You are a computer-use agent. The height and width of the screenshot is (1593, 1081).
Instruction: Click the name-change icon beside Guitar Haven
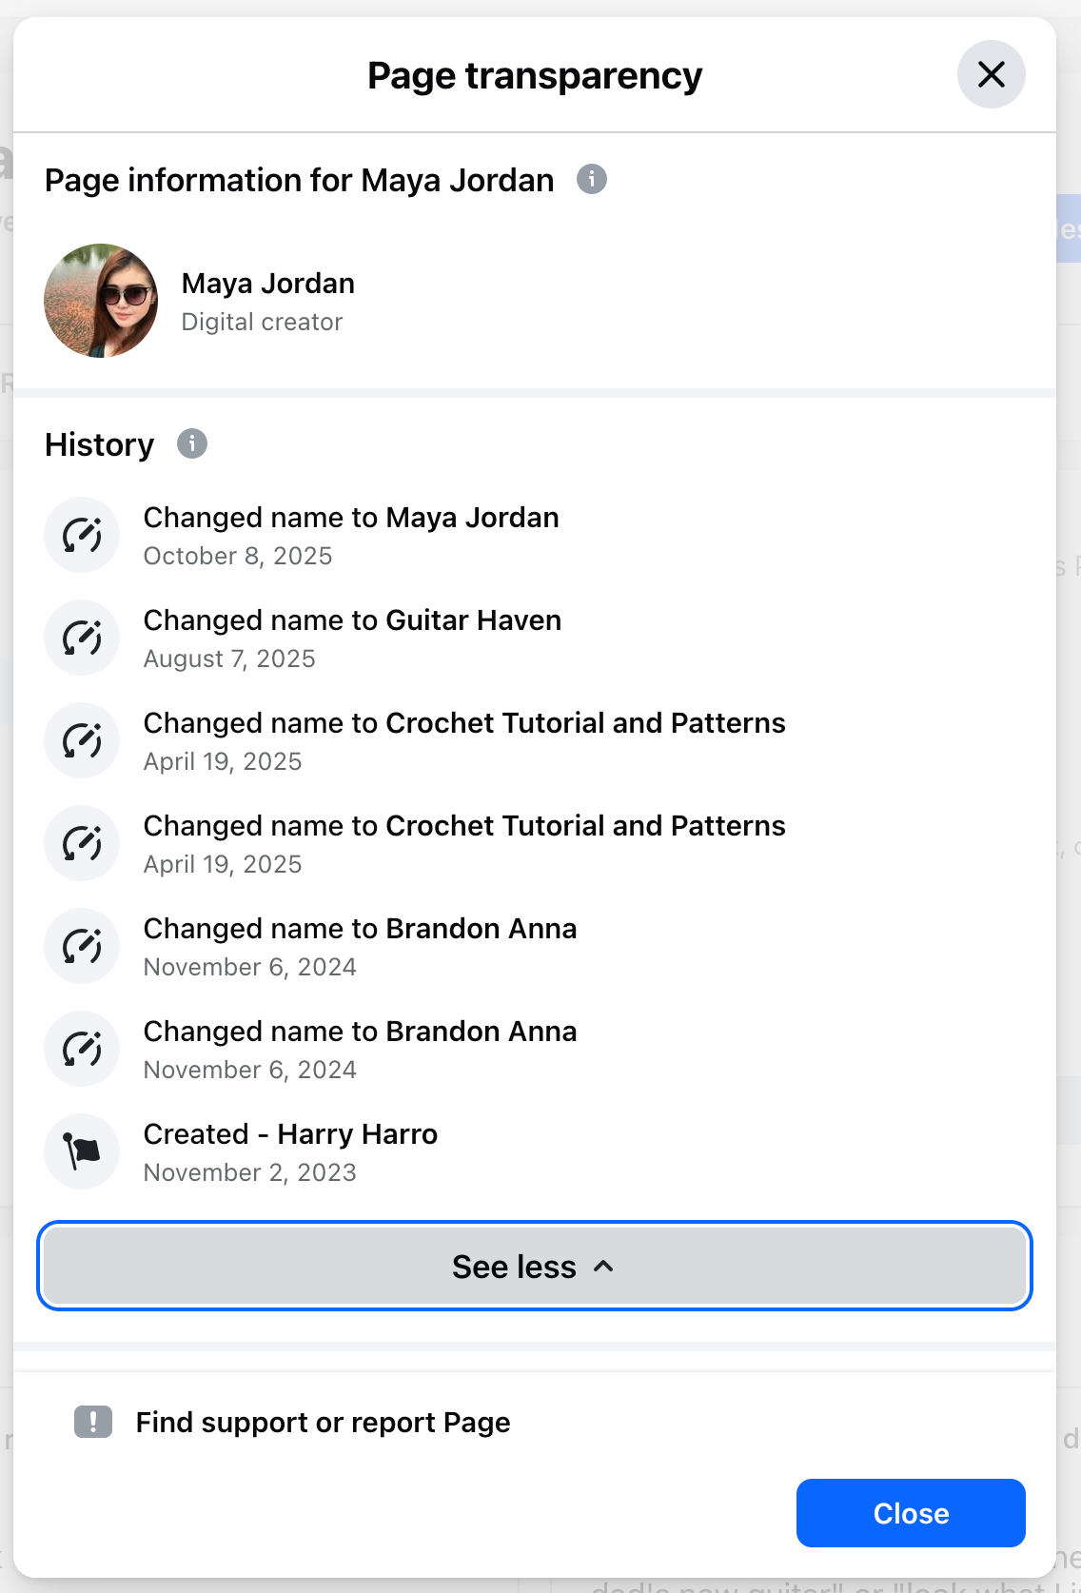click(x=81, y=638)
